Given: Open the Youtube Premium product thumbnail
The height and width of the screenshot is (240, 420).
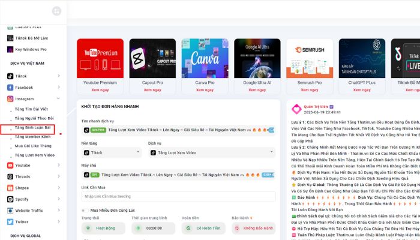Looking at the screenshot, I should point(100,58).
